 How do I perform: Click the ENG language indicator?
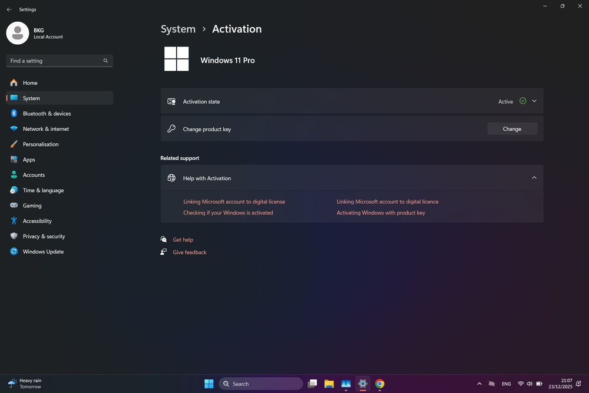pyautogui.click(x=507, y=384)
